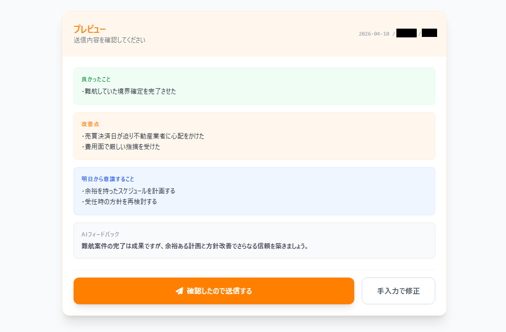Viewport: 506px width, 332px height.
Task: Click the AI feedback message text
Action: point(195,246)
